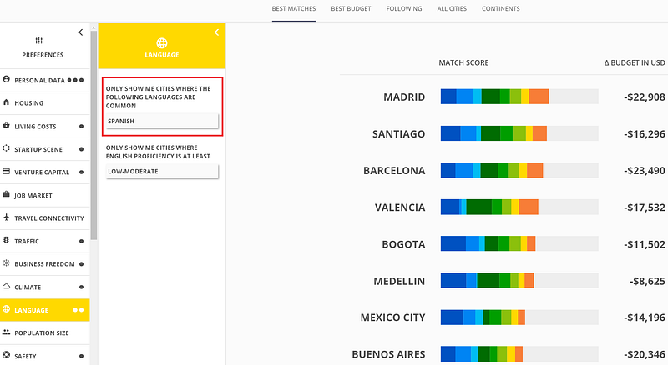Image resolution: width=668 pixels, height=365 pixels.
Task: Open the Following tab
Action: pos(404,8)
